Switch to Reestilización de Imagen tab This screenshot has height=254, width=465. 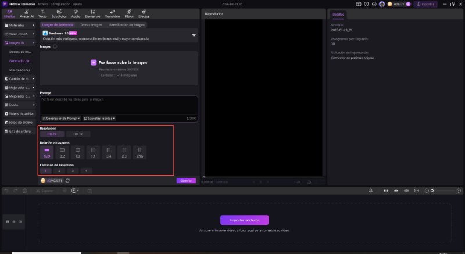coord(127,25)
